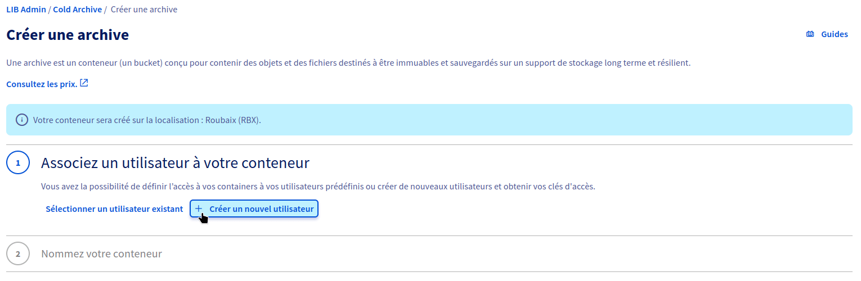Screen dimensions: 861x281
Task: Click the slash separator after LIB Admin
Action: pos(50,10)
